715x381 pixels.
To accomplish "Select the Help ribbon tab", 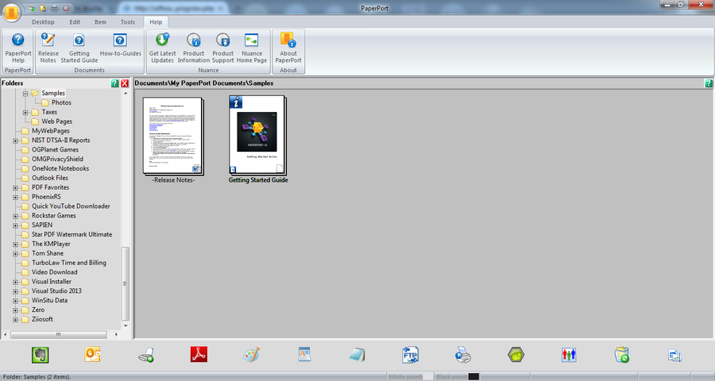I will click(x=156, y=22).
